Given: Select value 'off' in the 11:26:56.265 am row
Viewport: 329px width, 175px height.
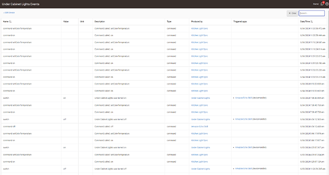Looking at the screenshot, I should [65, 169].
